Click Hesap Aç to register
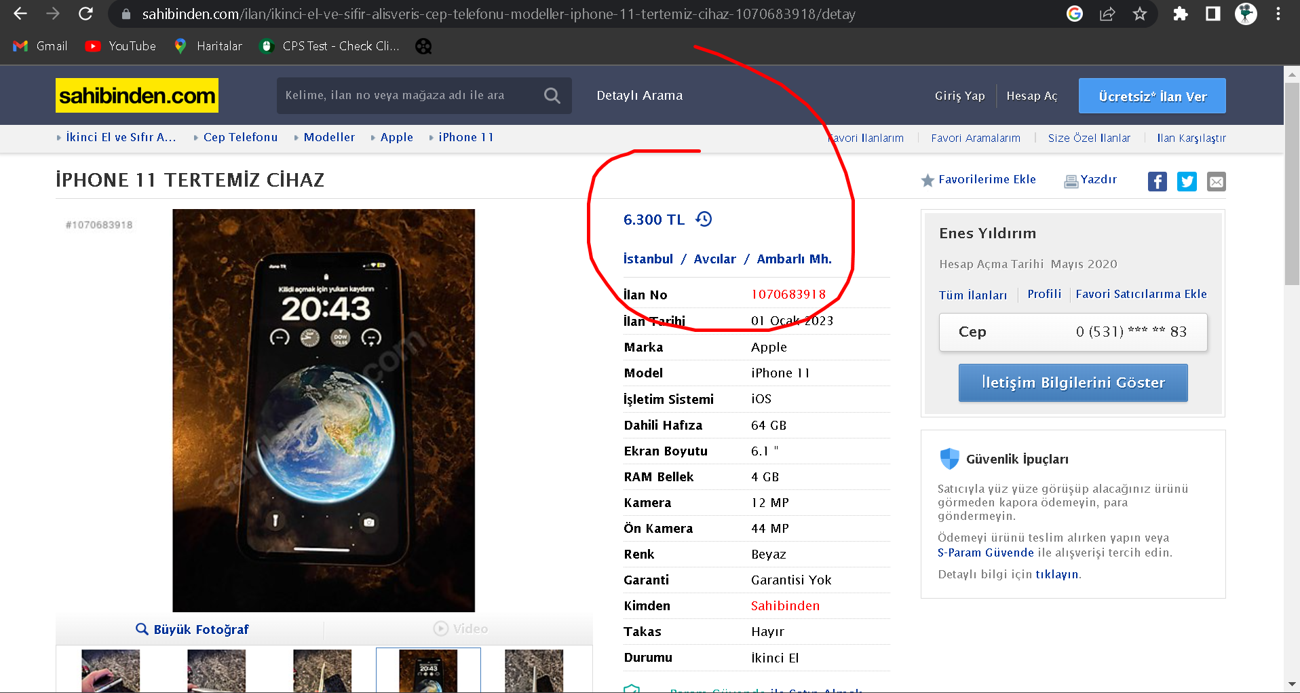This screenshot has height=693, width=1300. pos(1032,96)
